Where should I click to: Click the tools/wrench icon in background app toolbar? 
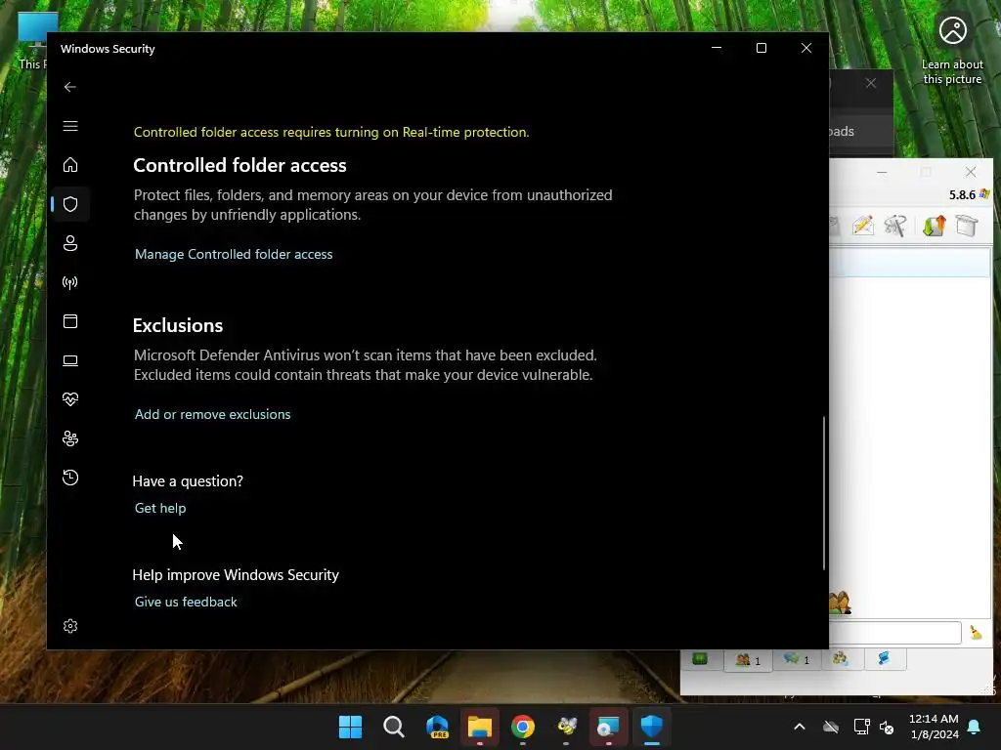pyautogui.click(x=895, y=226)
